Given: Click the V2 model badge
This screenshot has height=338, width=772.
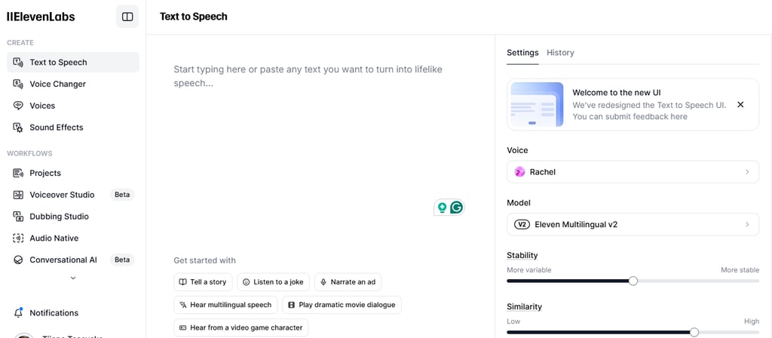Looking at the screenshot, I should tap(522, 225).
